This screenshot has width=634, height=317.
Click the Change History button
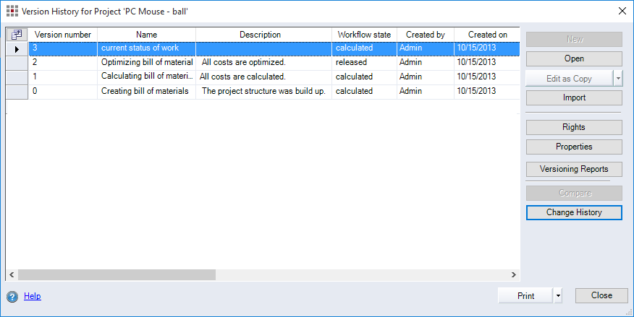pos(573,212)
